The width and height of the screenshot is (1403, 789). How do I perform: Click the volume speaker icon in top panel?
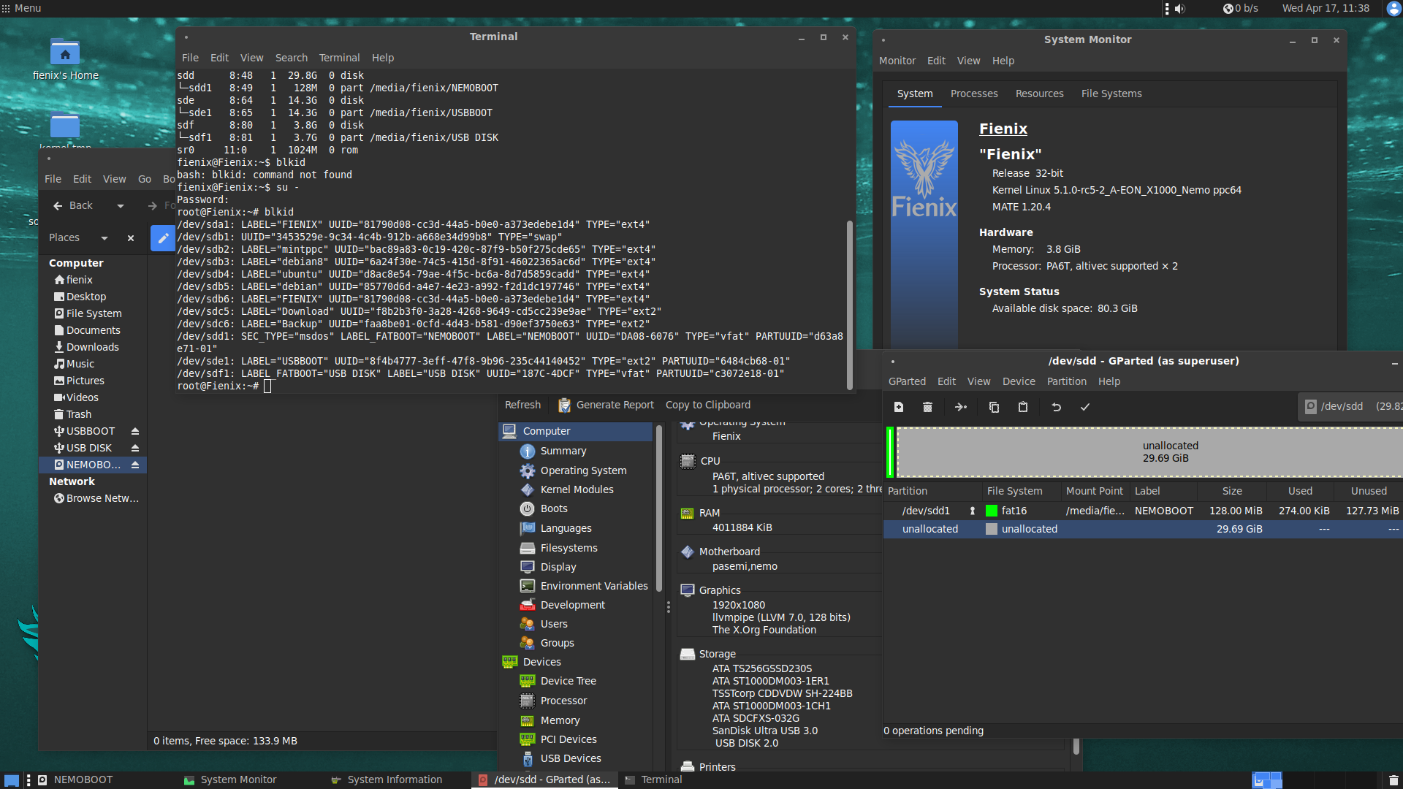pyautogui.click(x=1180, y=9)
